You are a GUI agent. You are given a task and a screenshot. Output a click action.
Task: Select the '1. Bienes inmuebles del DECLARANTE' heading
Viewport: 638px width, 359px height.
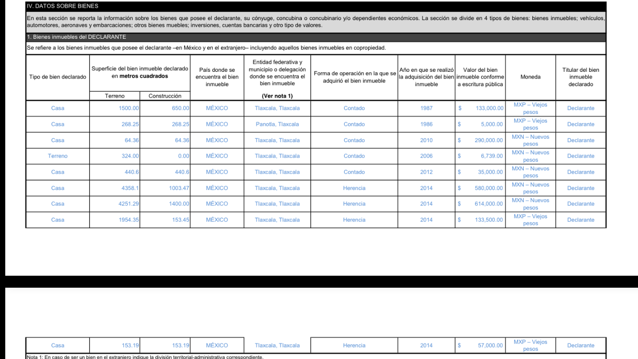76,37
